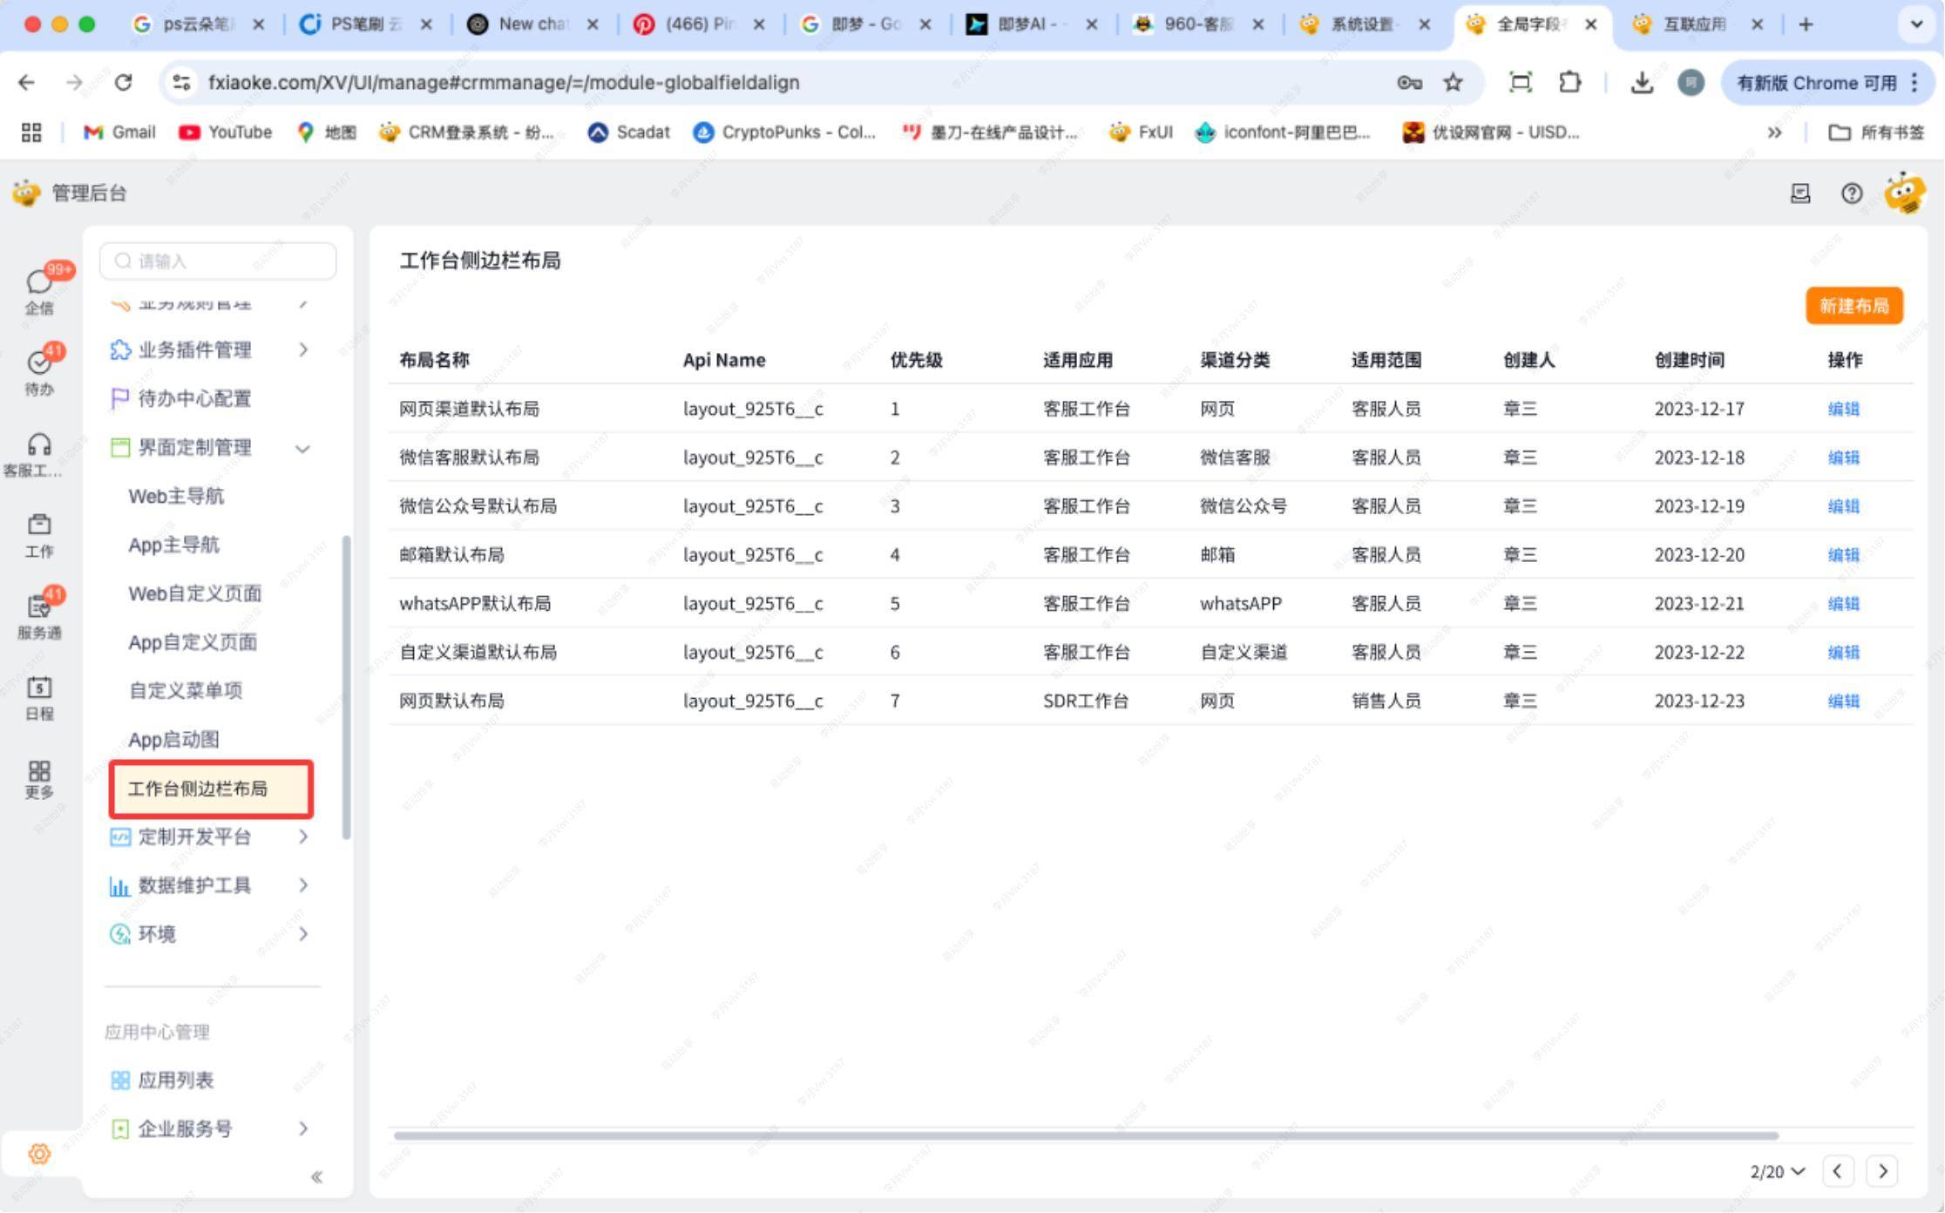Switch to the 系统设置 browser tab
The width and height of the screenshot is (1945, 1213).
pyautogui.click(x=1362, y=24)
